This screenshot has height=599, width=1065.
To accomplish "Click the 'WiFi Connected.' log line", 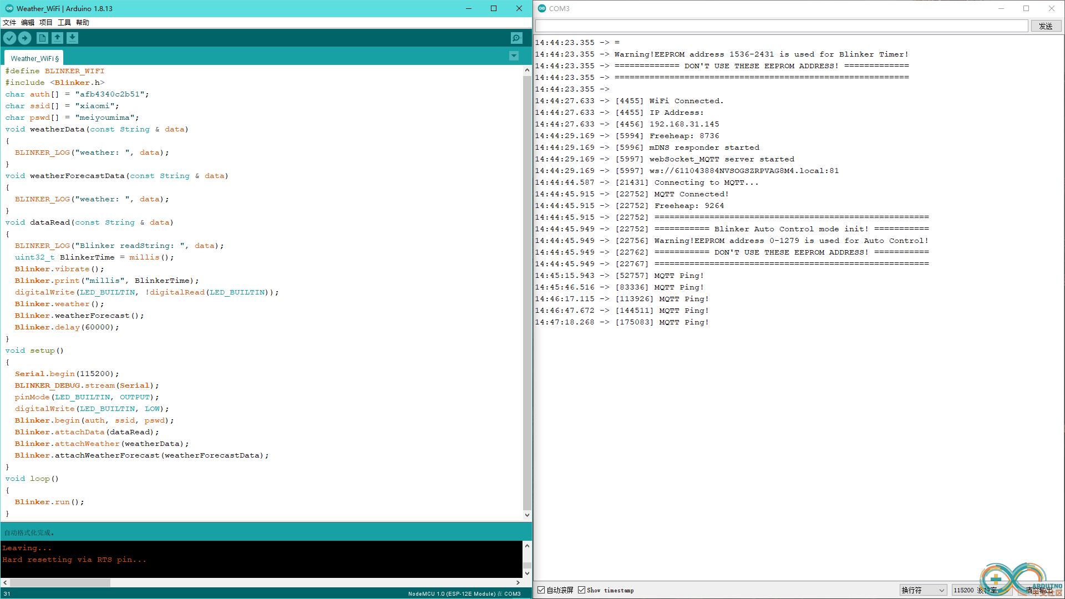I will pyautogui.click(x=630, y=101).
